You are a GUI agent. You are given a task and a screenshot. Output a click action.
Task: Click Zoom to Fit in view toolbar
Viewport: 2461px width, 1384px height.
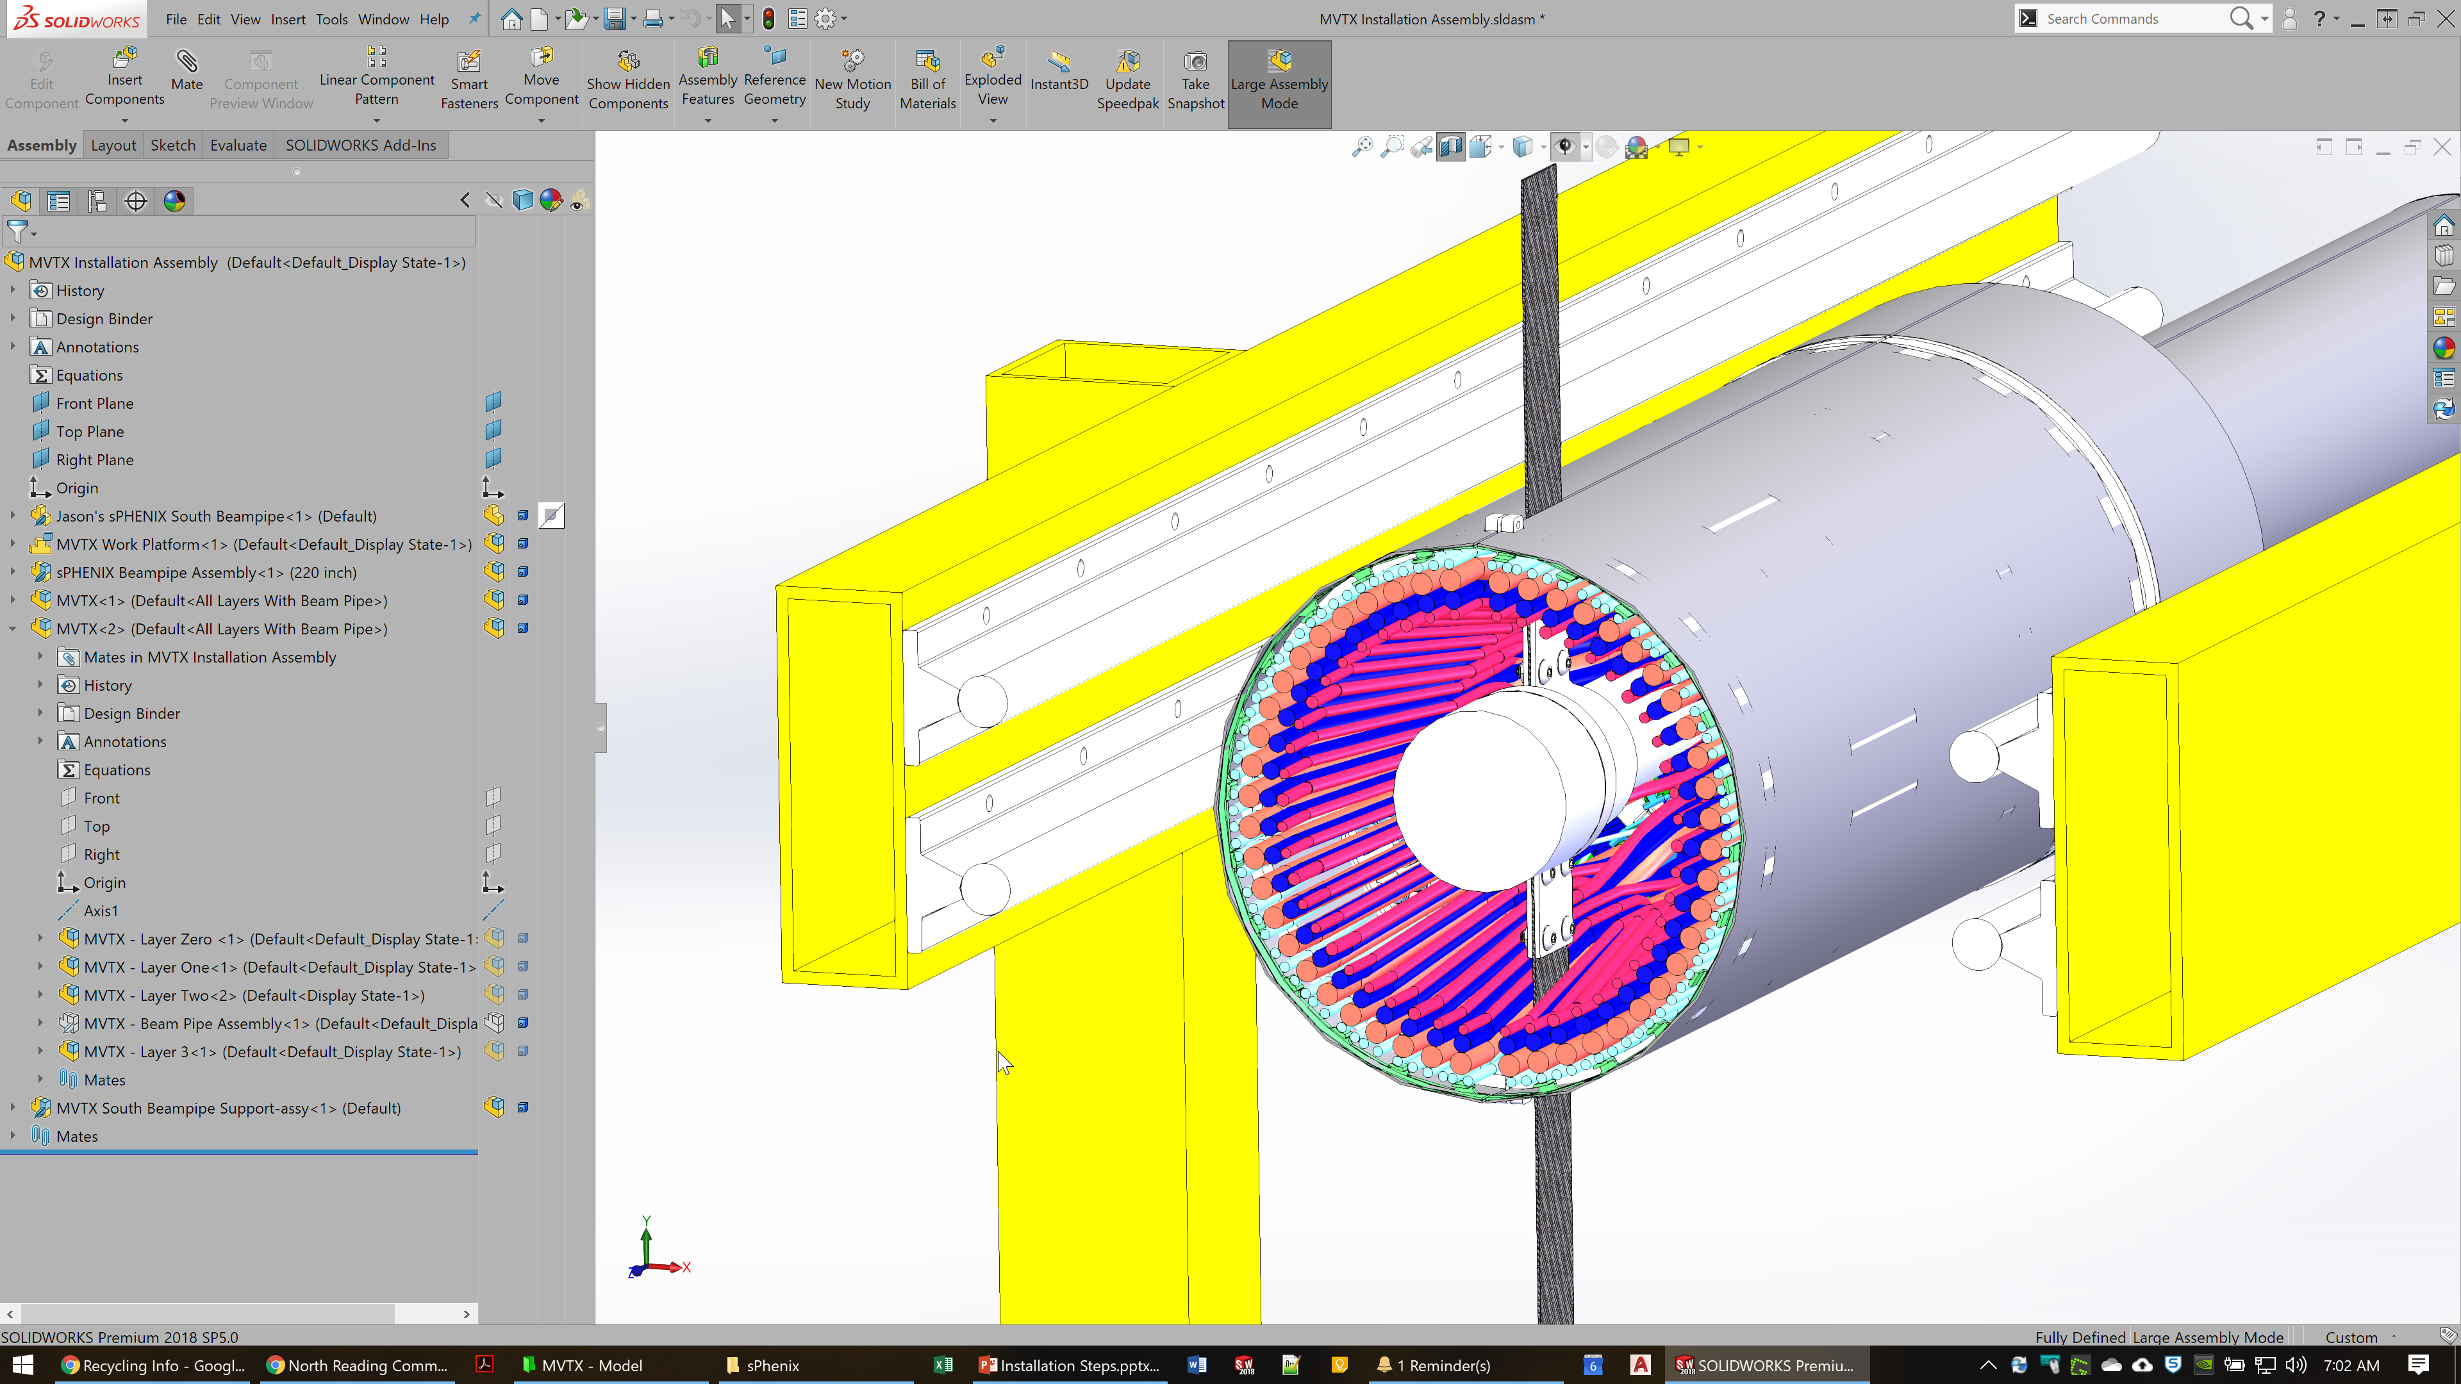pyautogui.click(x=1363, y=146)
